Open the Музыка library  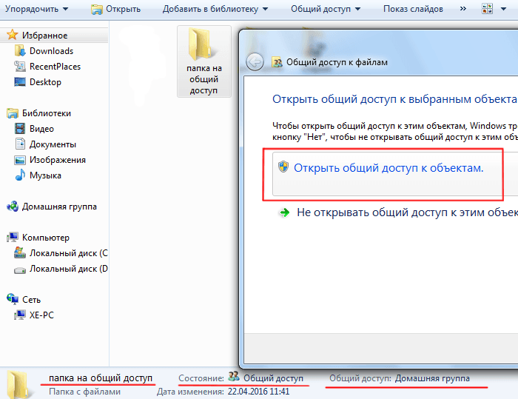click(x=44, y=175)
